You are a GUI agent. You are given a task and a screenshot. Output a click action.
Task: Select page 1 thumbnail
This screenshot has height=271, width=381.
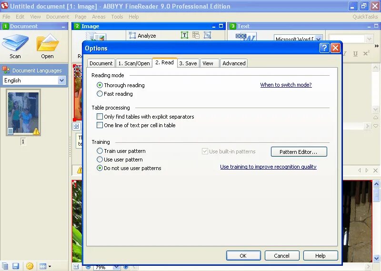(x=23, y=112)
